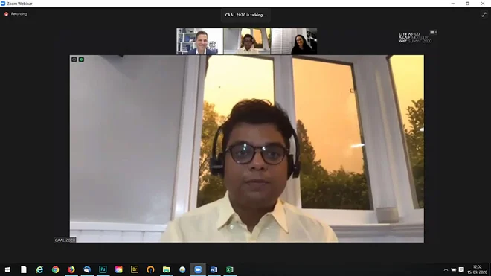Open Firefox from the taskbar
491x276 pixels.
pos(71,269)
